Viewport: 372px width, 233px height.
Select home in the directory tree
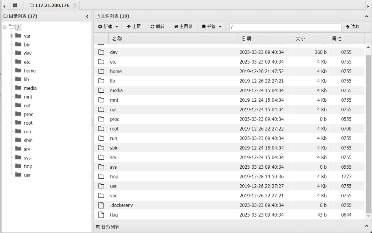(x=30, y=71)
